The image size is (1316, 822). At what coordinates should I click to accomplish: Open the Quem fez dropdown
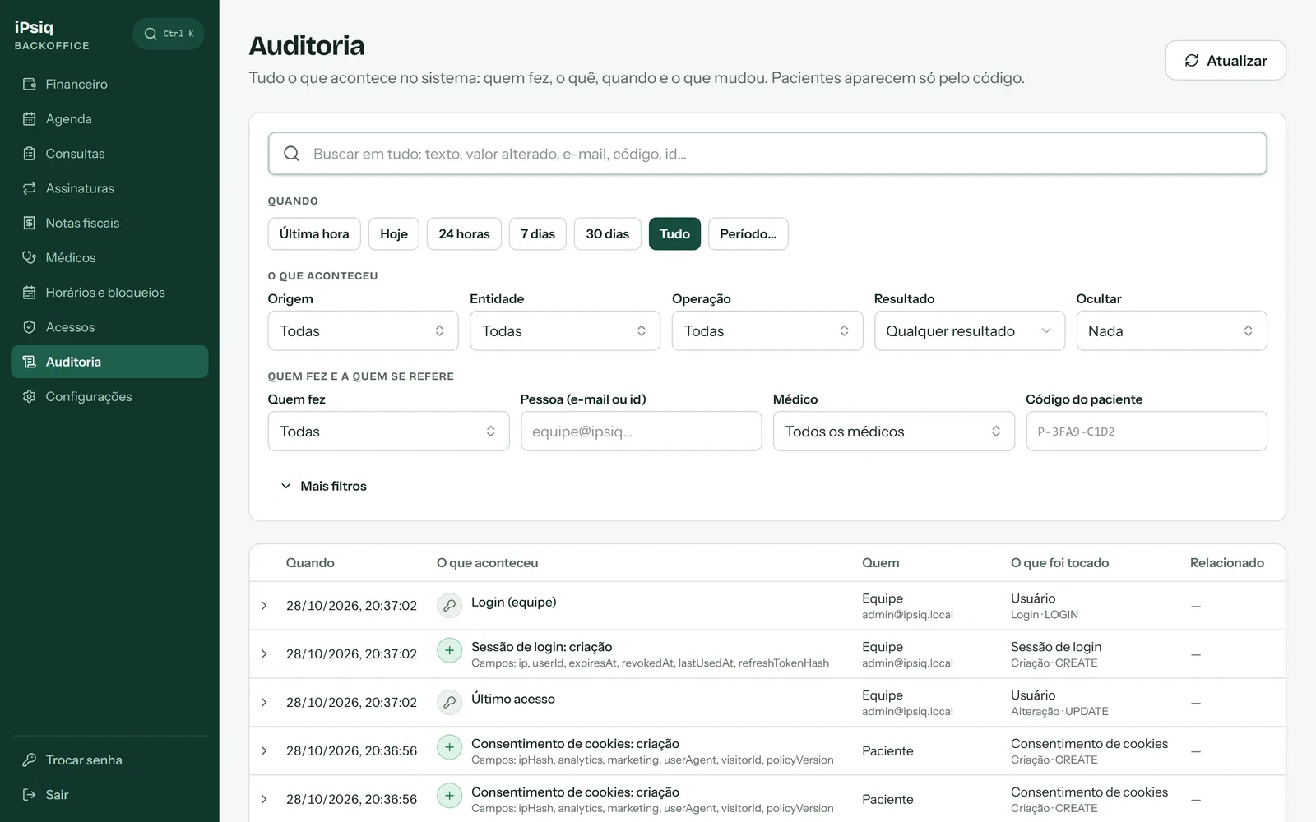[x=388, y=431]
